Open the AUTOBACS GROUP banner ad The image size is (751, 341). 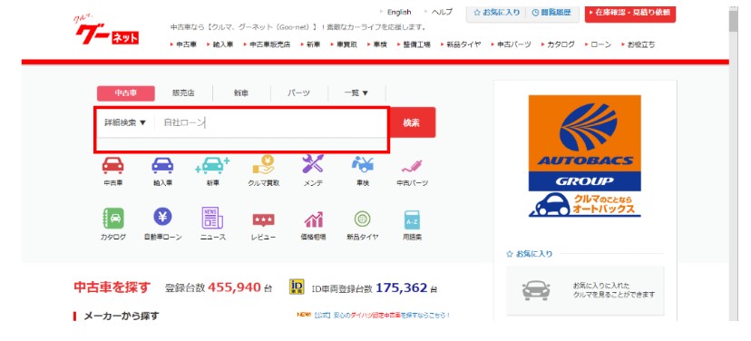[x=584, y=156]
